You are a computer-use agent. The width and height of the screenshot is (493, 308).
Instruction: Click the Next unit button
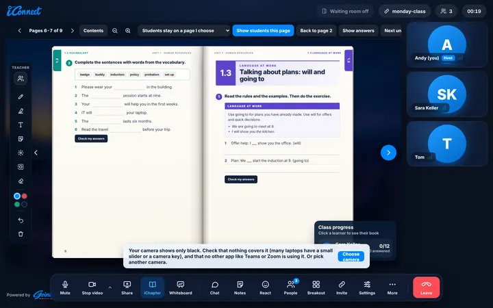[392, 31]
